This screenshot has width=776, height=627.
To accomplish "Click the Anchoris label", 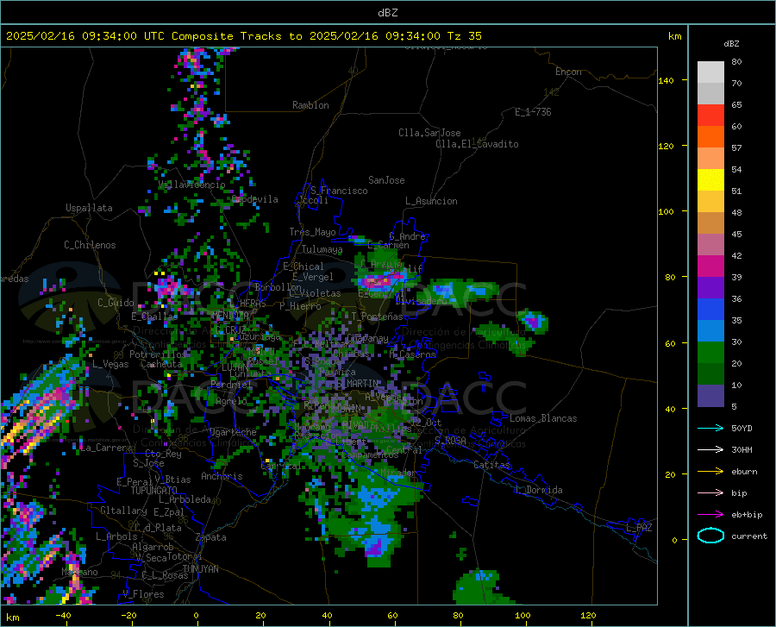I will 222,476.
